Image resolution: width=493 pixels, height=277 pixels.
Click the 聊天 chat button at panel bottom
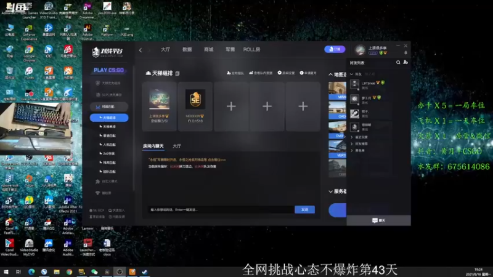coord(378,220)
